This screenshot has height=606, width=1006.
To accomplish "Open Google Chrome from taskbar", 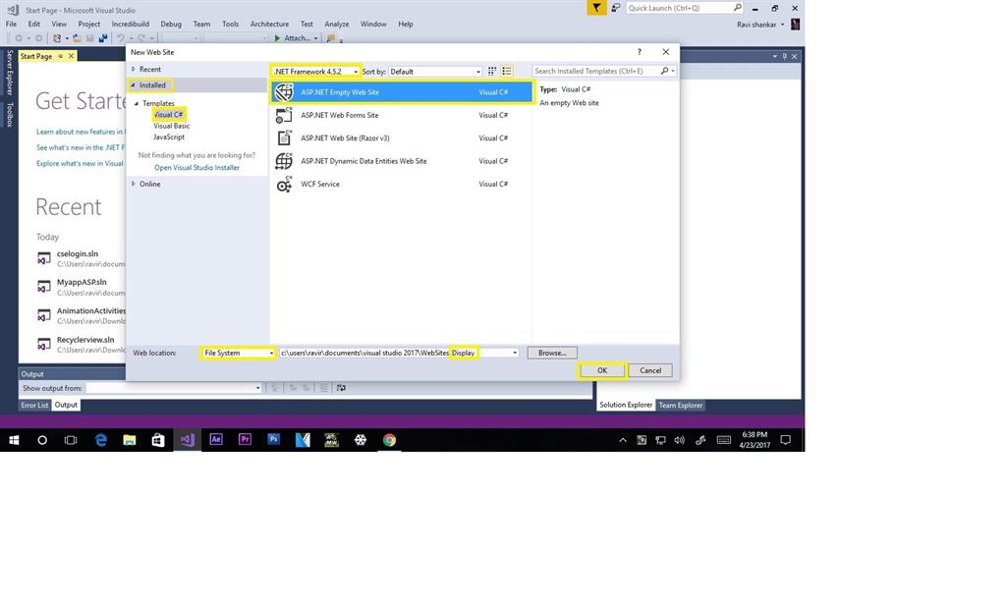I will click(389, 440).
